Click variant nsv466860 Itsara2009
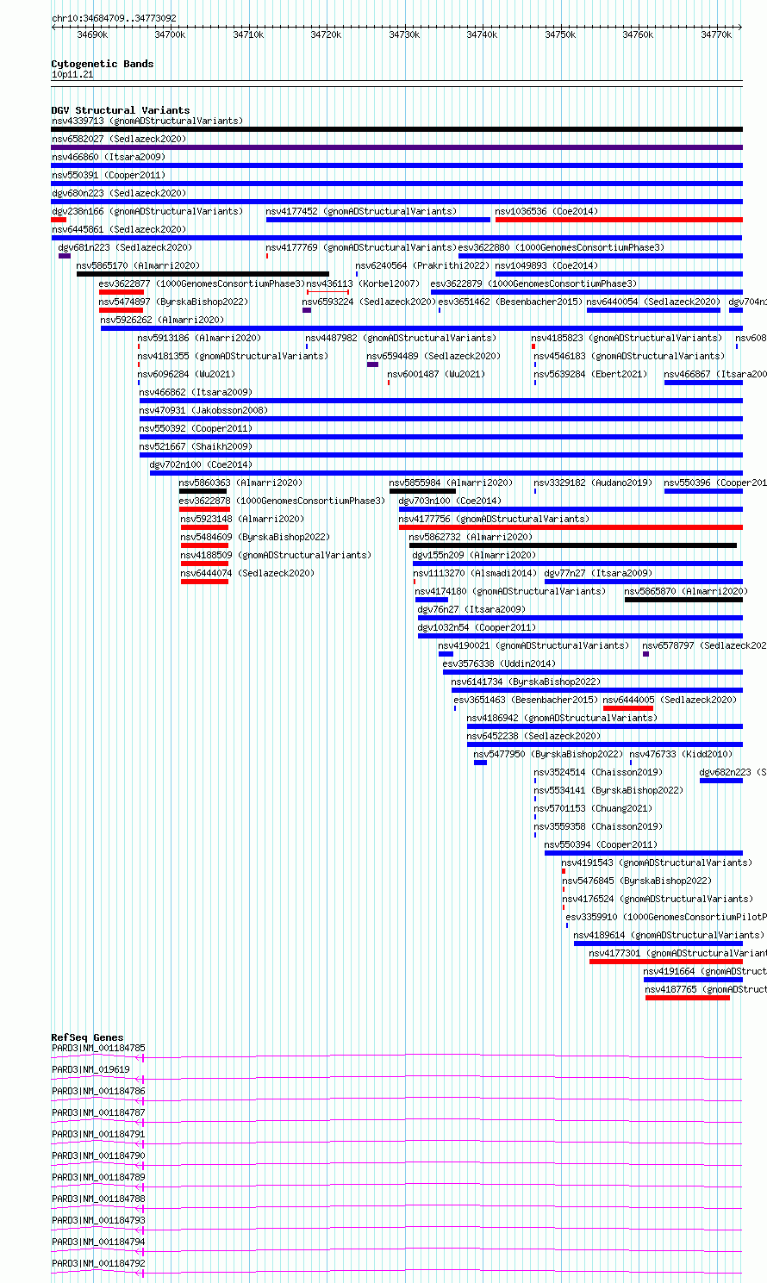Screen dimensions: 767x1283 109,157
